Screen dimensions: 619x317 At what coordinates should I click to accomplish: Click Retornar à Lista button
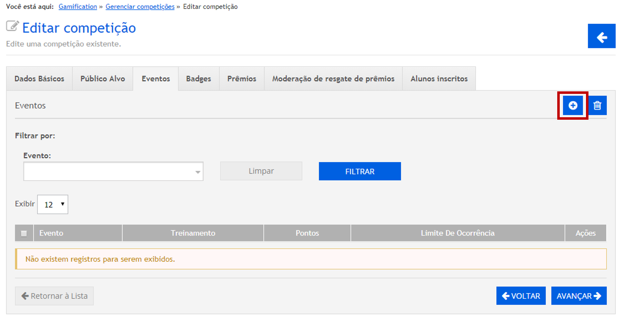[54, 296]
